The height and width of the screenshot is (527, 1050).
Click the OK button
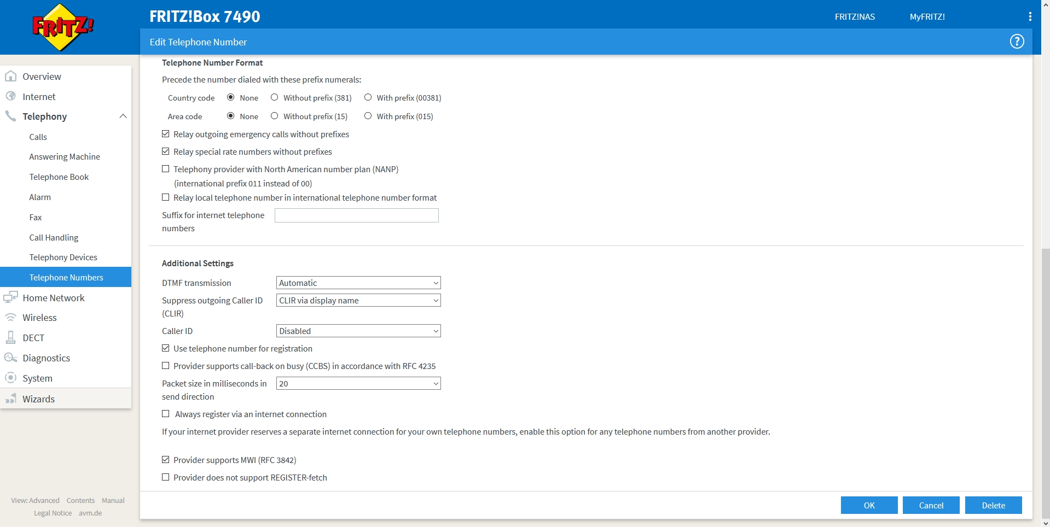click(869, 505)
